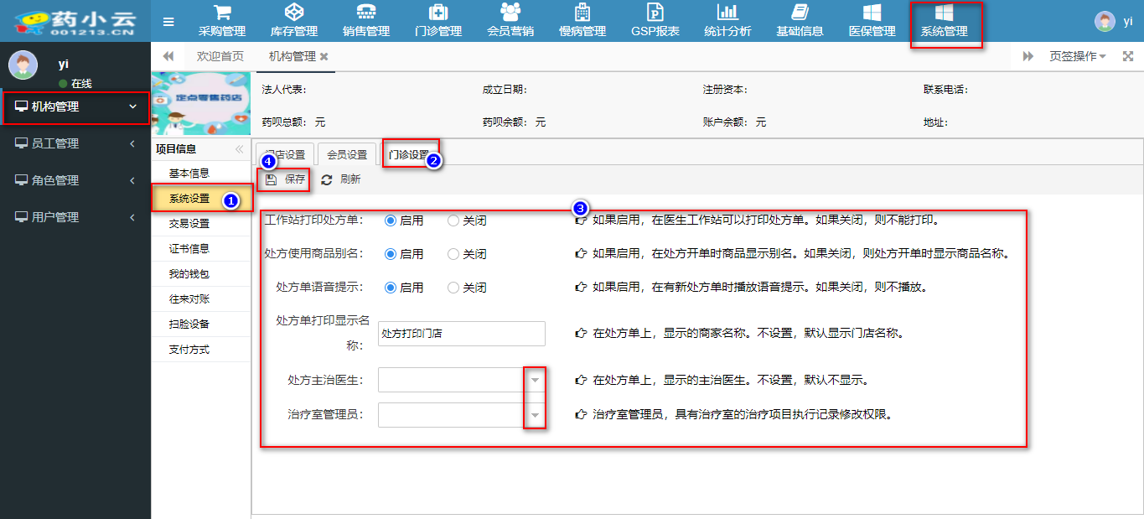The height and width of the screenshot is (519, 1144).
Task: Open the 销售管理 telephone icon
Action: click(366, 13)
